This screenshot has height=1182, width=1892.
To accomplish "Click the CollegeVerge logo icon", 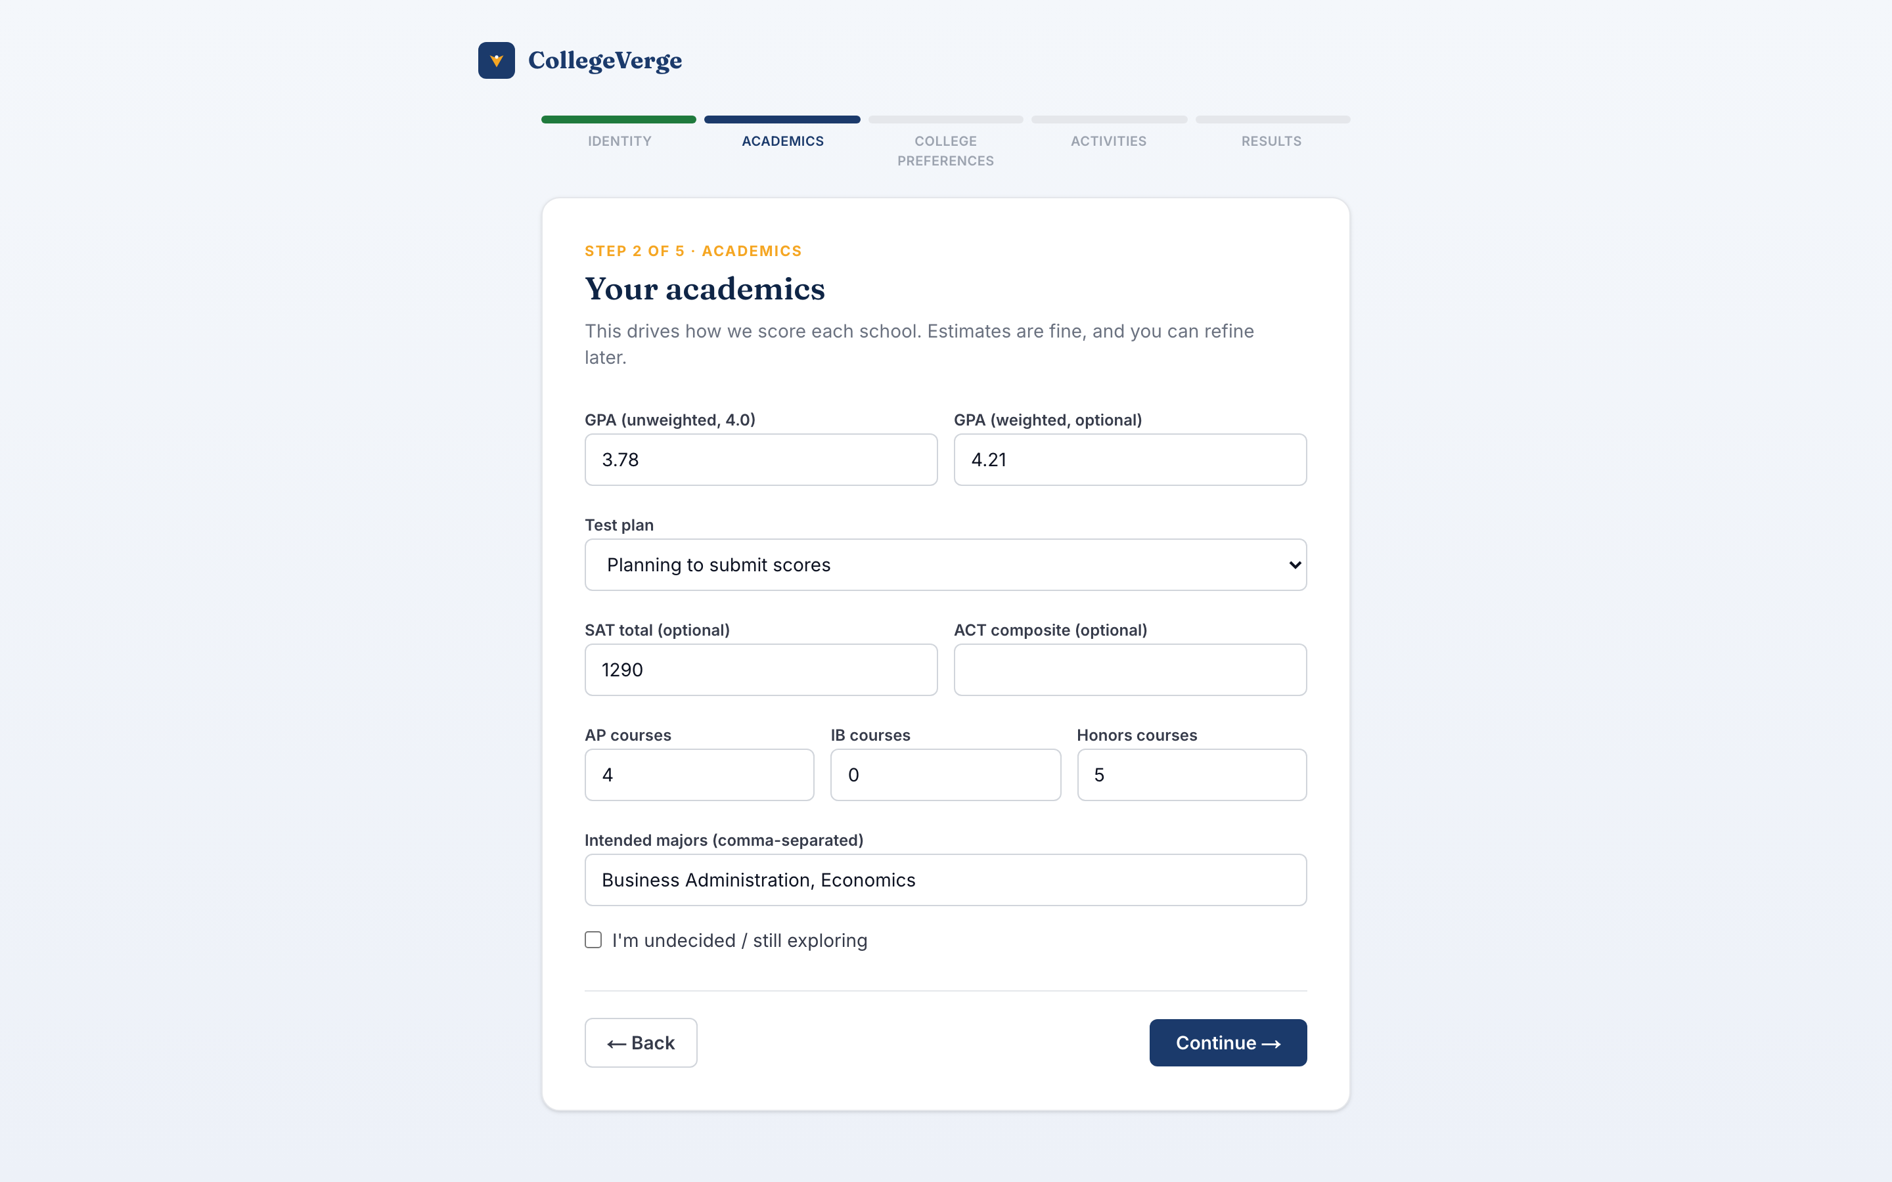I will coord(497,60).
